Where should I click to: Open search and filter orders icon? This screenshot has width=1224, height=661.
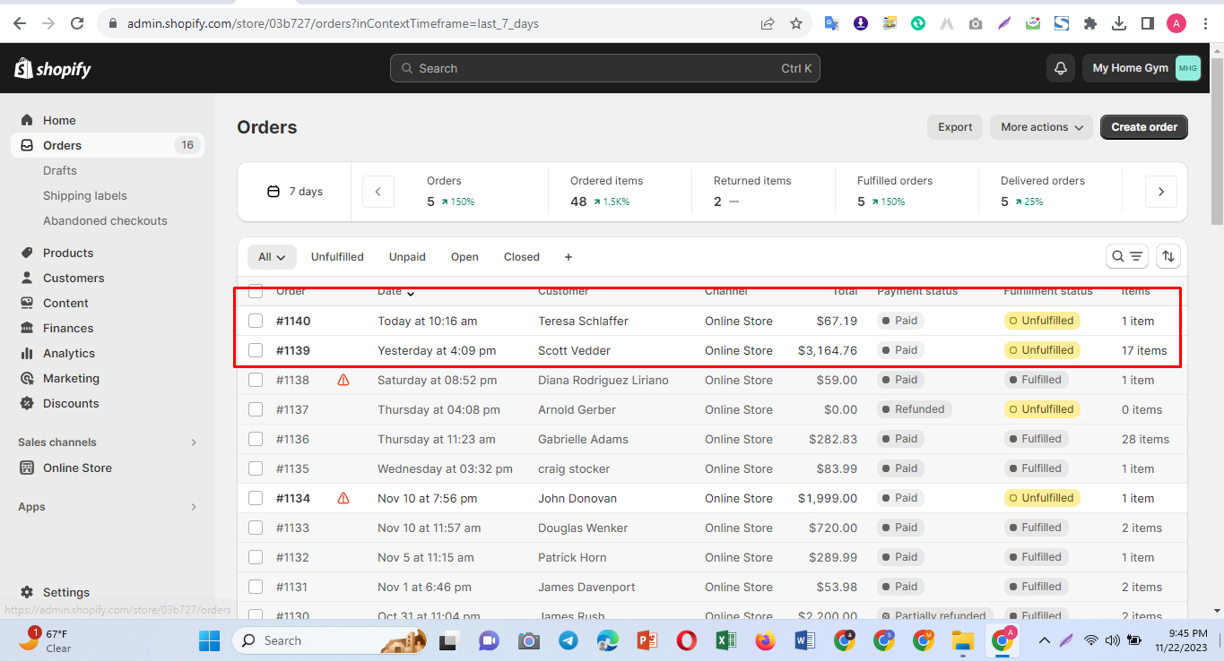[1127, 256]
